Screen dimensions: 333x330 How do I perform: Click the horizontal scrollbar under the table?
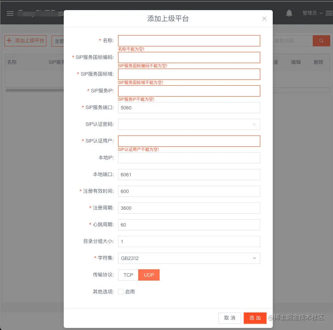(x=35, y=90)
